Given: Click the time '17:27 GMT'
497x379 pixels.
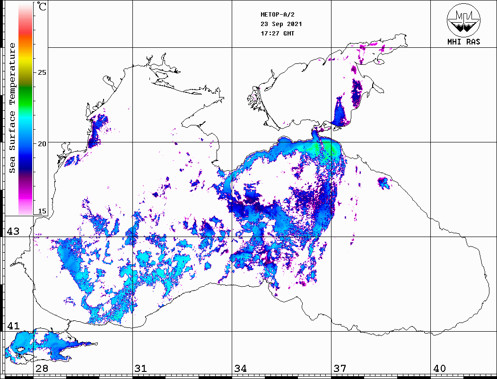Looking at the screenshot, I should [x=277, y=33].
